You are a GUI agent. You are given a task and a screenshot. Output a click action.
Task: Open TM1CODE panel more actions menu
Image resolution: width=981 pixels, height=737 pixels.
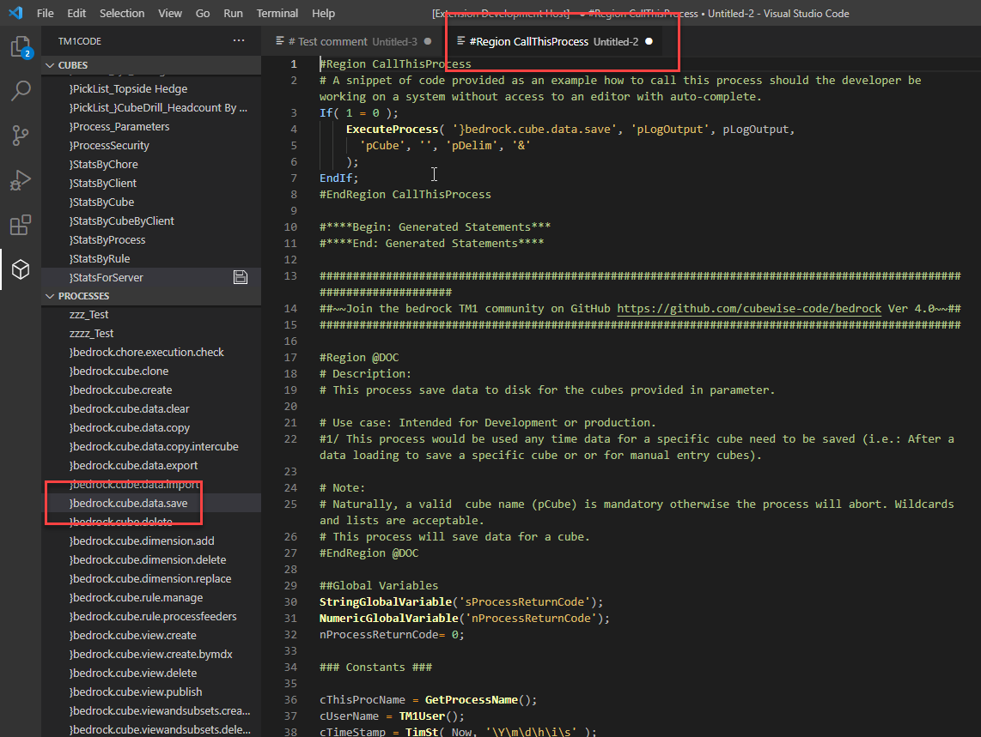[x=239, y=40]
